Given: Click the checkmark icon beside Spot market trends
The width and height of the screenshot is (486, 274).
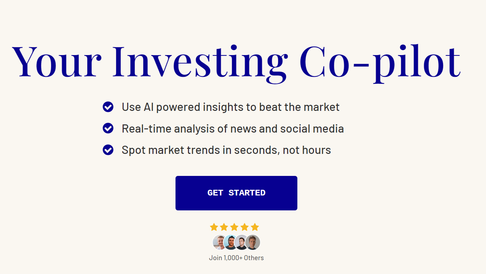Looking at the screenshot, I should pyautogui.click(x=108, y=150).
